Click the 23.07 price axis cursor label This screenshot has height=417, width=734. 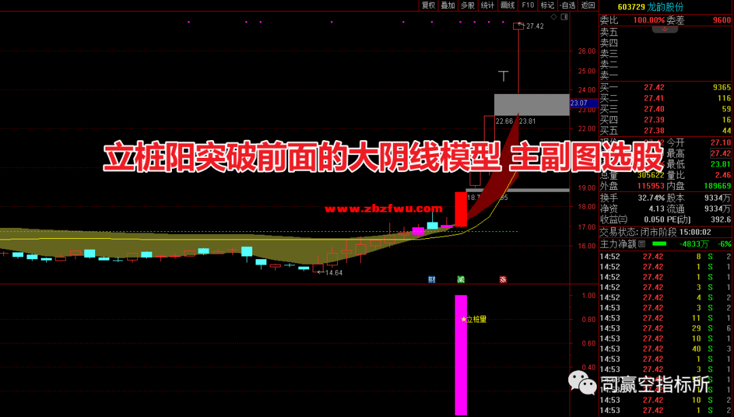click(x=584, y=103)
